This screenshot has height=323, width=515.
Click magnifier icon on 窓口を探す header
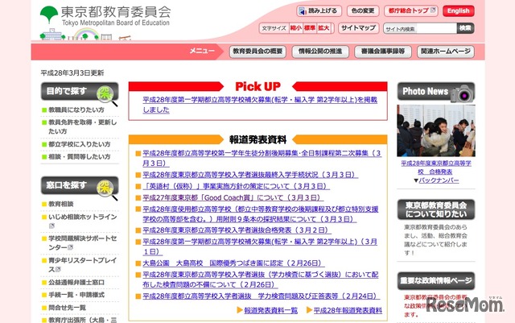click(107, 188)
